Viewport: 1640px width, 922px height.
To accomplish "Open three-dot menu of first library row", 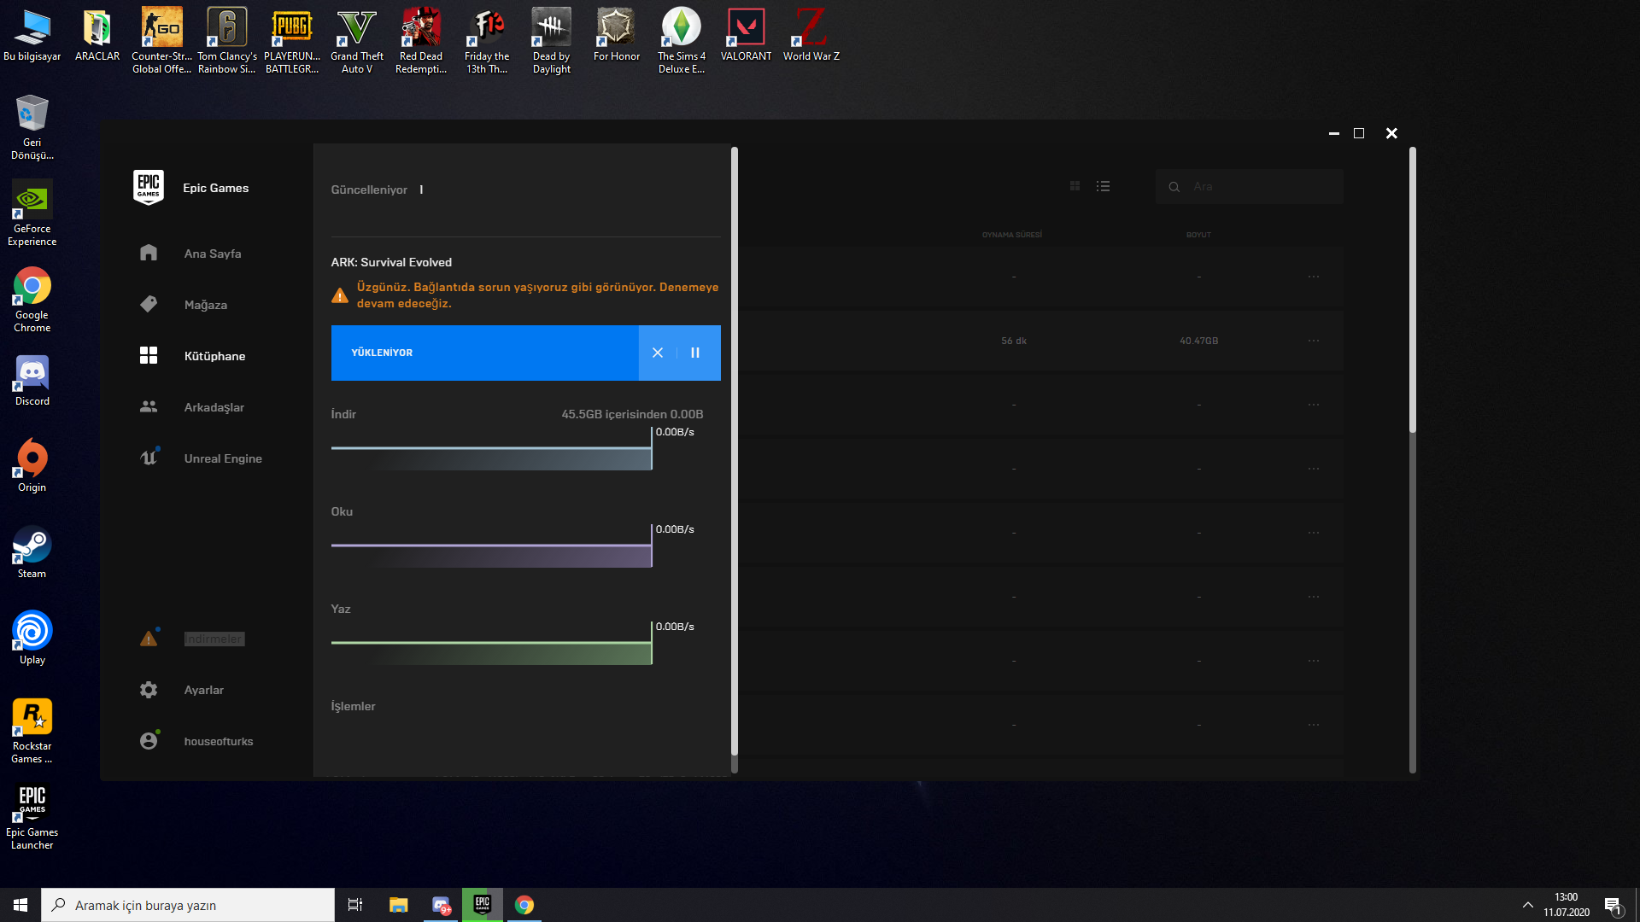I will 1313,277.
